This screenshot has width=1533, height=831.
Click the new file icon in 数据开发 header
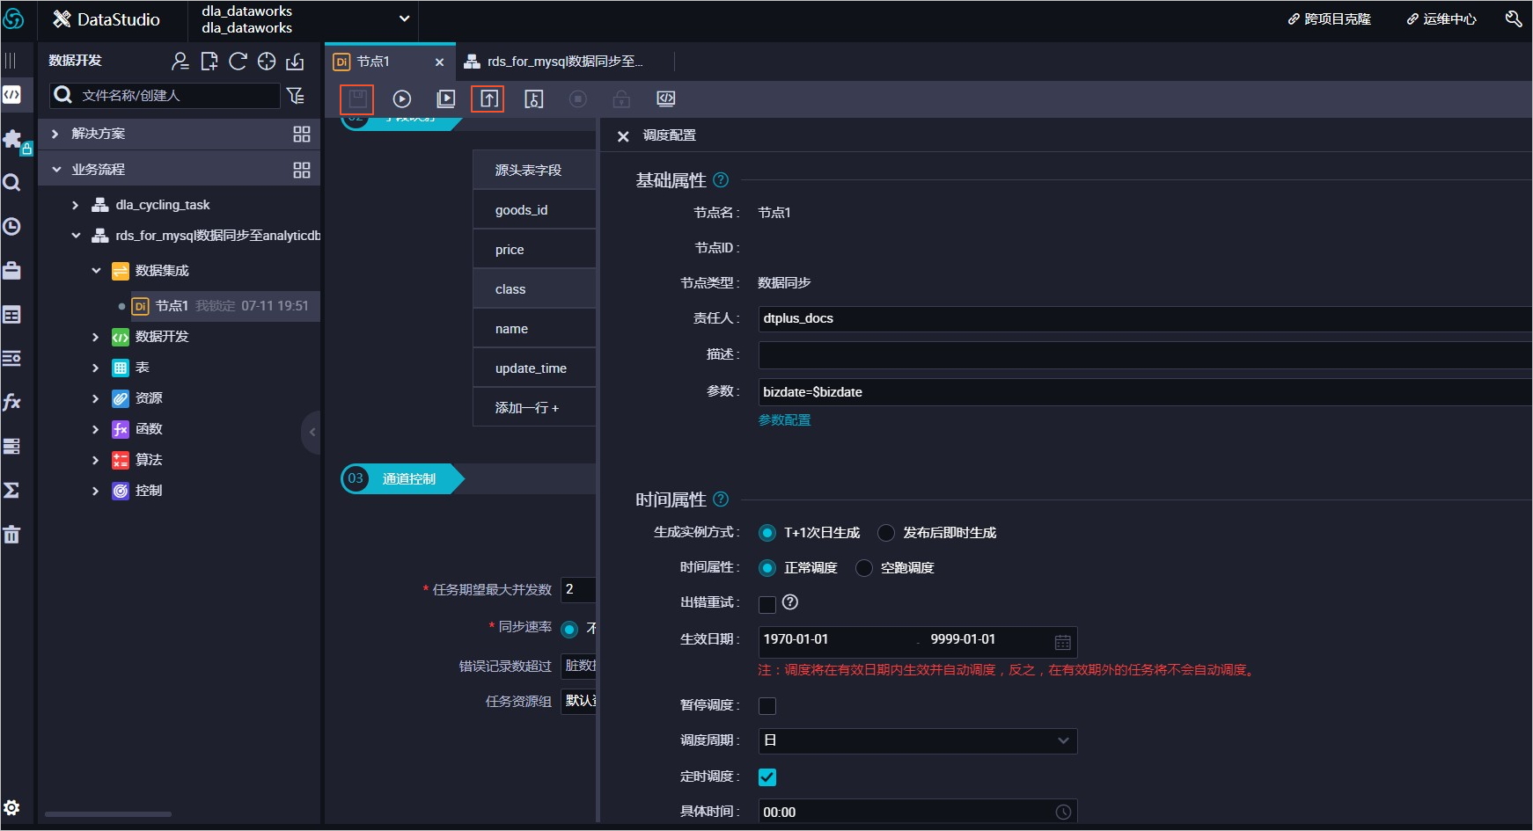pos(209,61)
